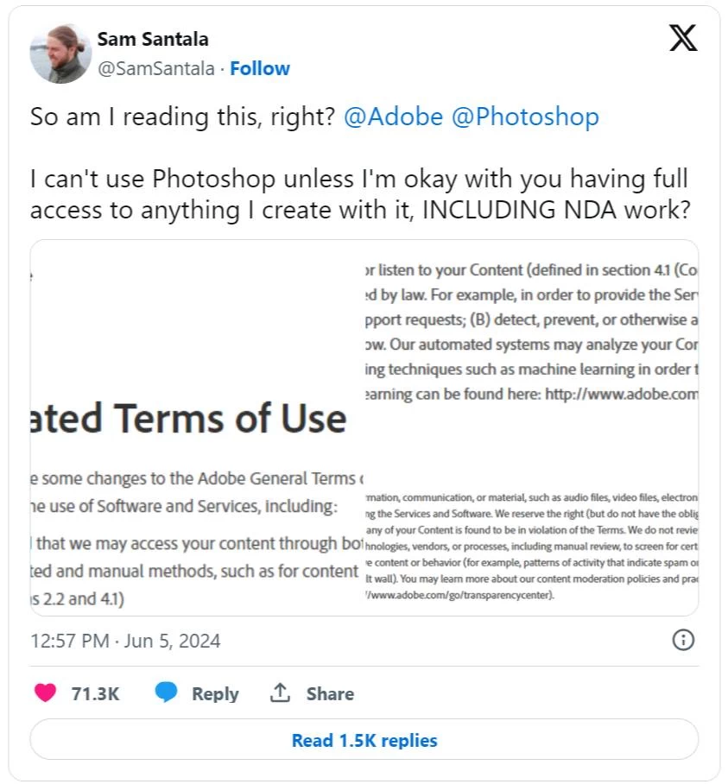Image resolution: width=728 pixels, height=784 pixels.
Task: Click the @SamSantala handle
Action: tap(156, 68)
